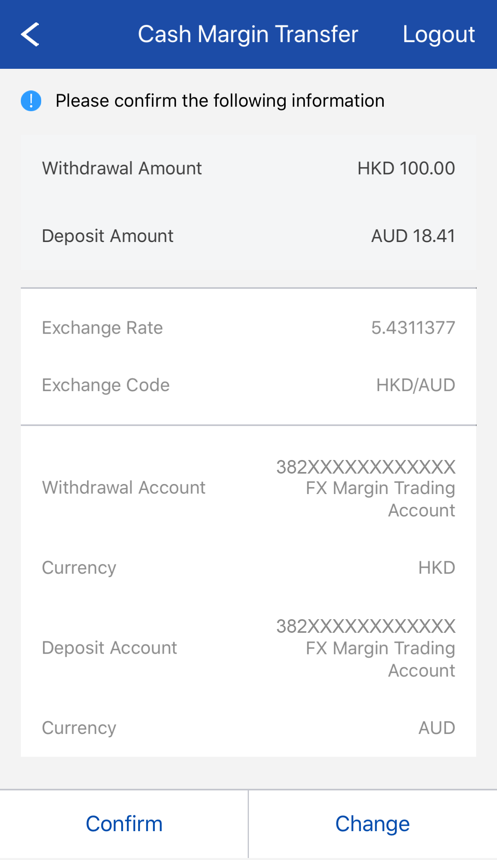Select the Withdrawal Account number value
The height and width of the screenshot is (860, 497).
point(366,467)
